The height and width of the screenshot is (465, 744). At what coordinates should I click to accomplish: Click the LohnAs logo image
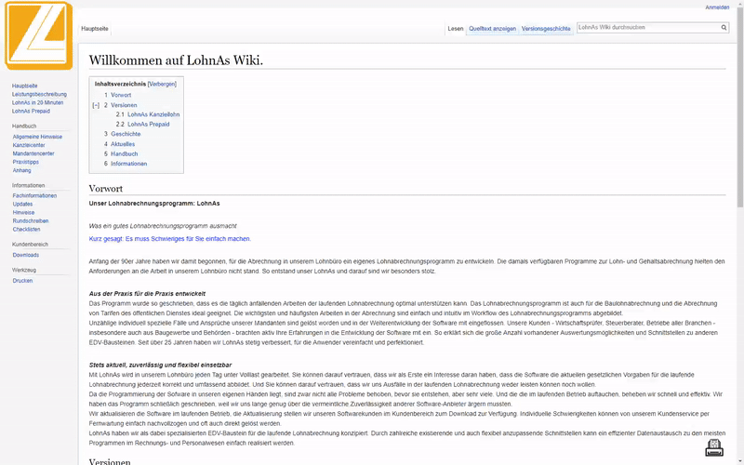tap(39, 35)
